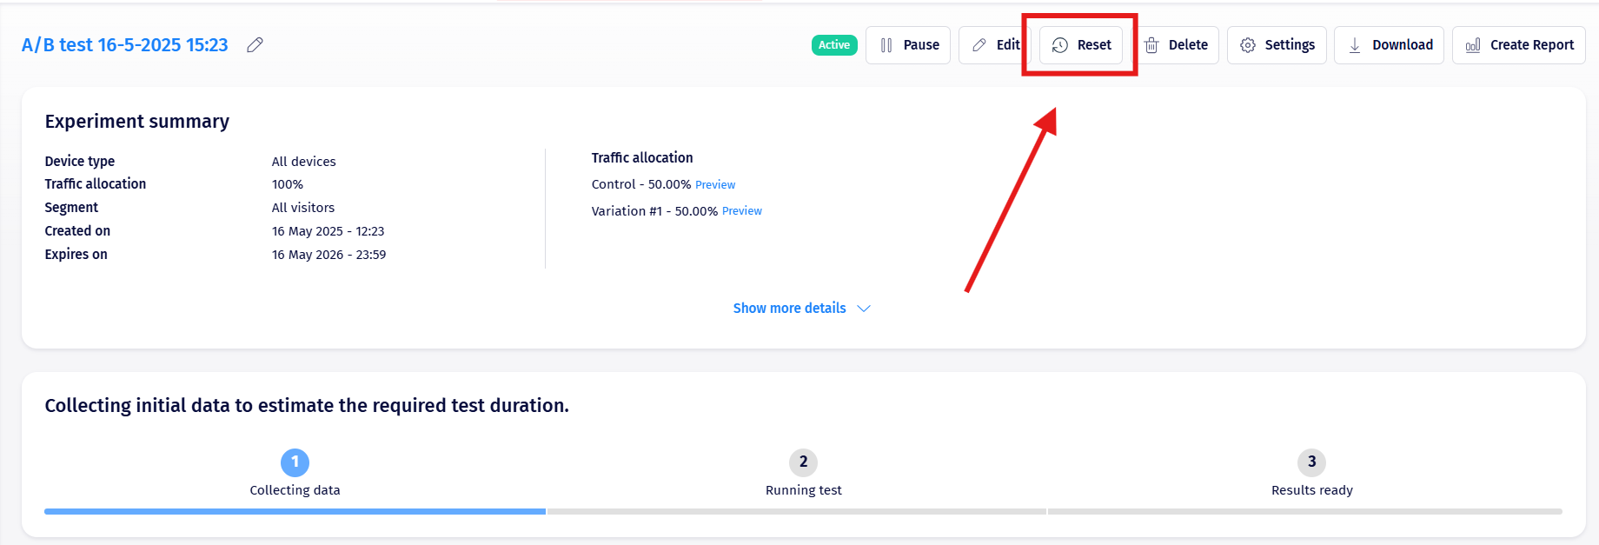Click the gray Running test progress segment
The image size is (1599, 545).
pos(797,512)
